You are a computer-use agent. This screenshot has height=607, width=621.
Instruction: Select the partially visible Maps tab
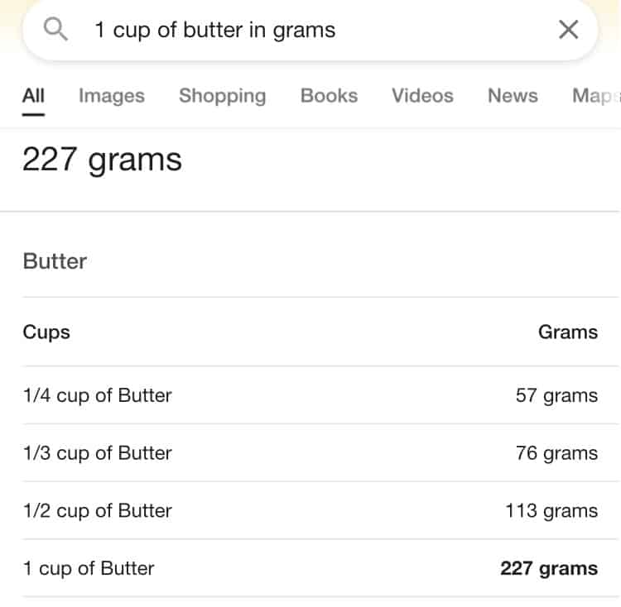click(x=596, y=96)
